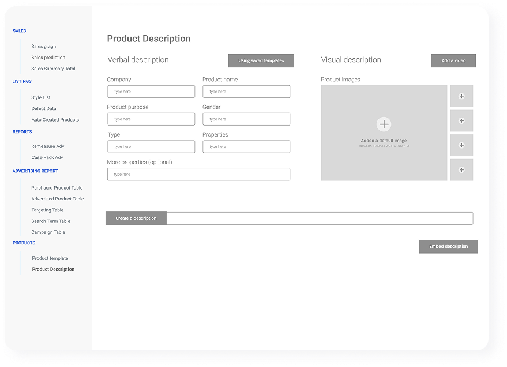The height and width of the screenshot is (367, 507).
Task: Click the SALES section header
Action: (20, 31)
